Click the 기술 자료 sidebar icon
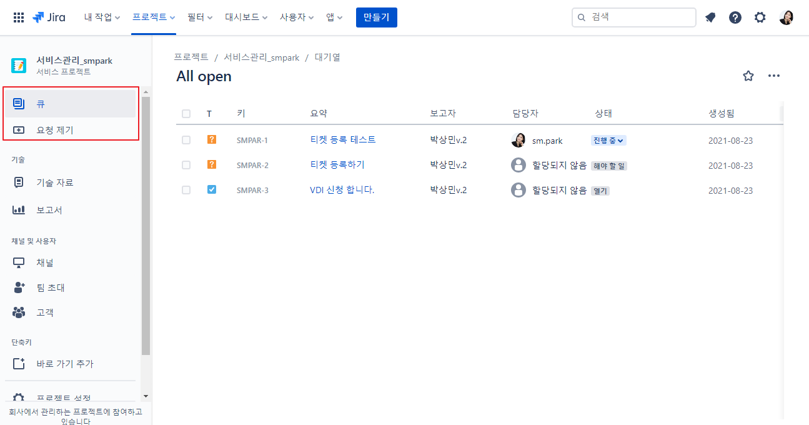 coord(19,182)
